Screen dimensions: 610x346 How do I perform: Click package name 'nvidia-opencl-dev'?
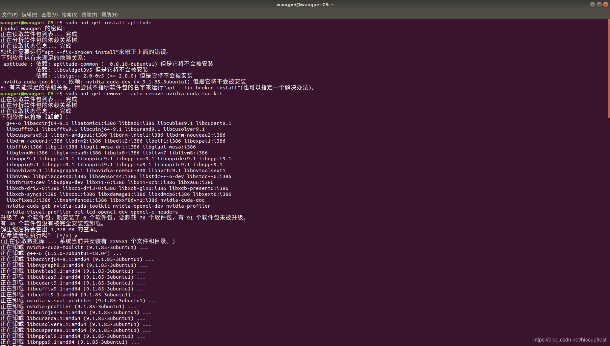point(138,206)
